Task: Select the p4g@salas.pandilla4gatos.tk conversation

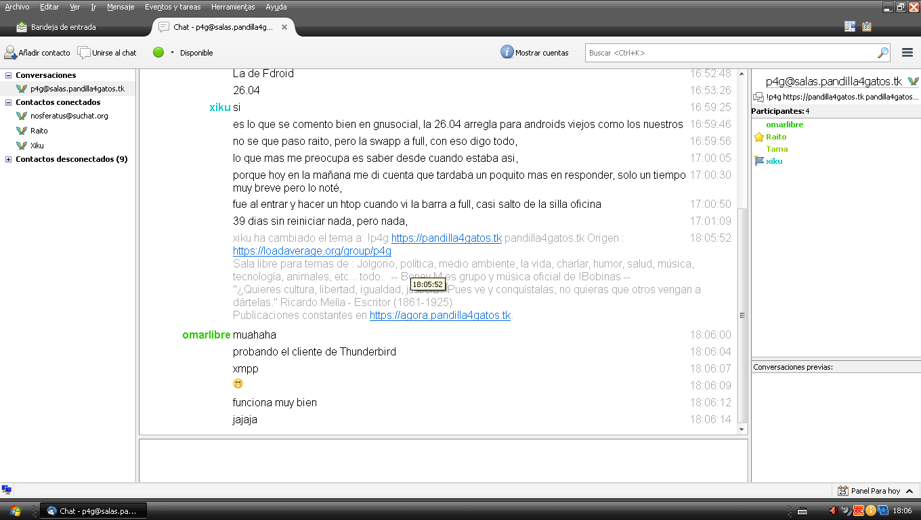Action: click(x=68, y=89)
